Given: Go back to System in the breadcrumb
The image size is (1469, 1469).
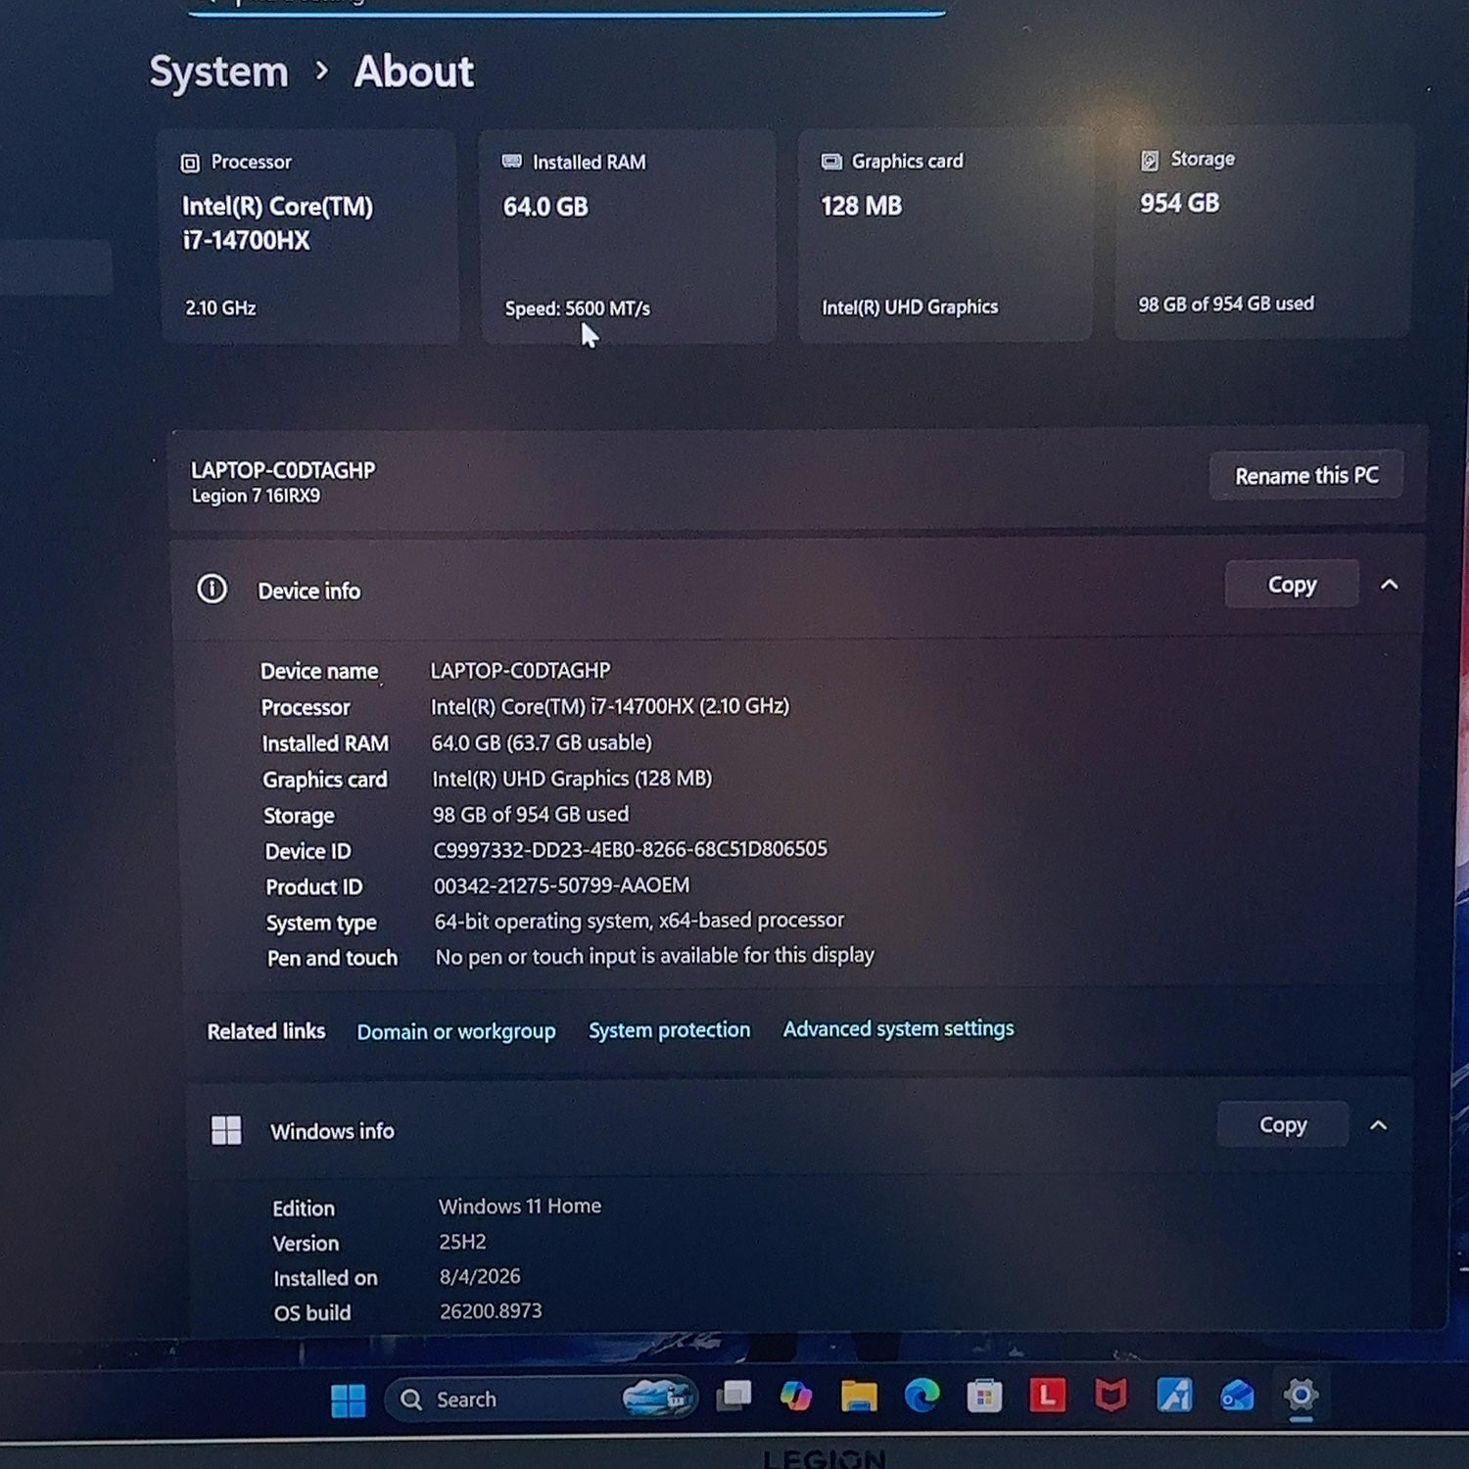Looking at the screenshot, I should (218, 72).
